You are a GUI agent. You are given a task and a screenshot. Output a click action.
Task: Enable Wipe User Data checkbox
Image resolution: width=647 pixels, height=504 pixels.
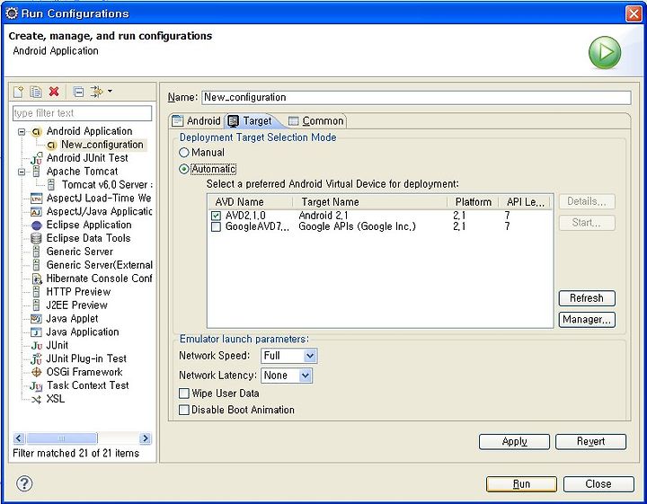click(x=184, y=393)
